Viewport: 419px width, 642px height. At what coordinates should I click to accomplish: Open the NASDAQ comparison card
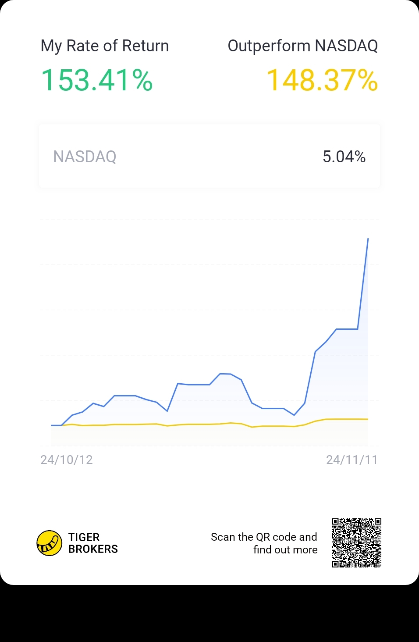[209, 156]
